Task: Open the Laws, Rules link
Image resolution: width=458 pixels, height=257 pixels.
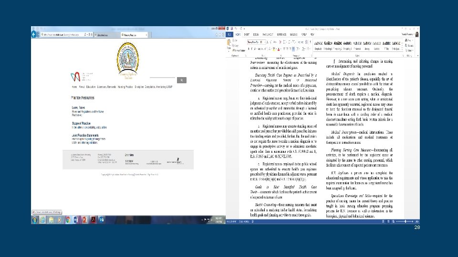Action: tap(78, 108)
